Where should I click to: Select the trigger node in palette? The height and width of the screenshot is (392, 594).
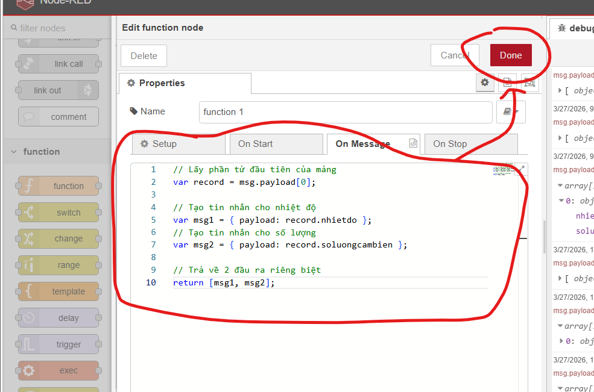pos(58,344)
